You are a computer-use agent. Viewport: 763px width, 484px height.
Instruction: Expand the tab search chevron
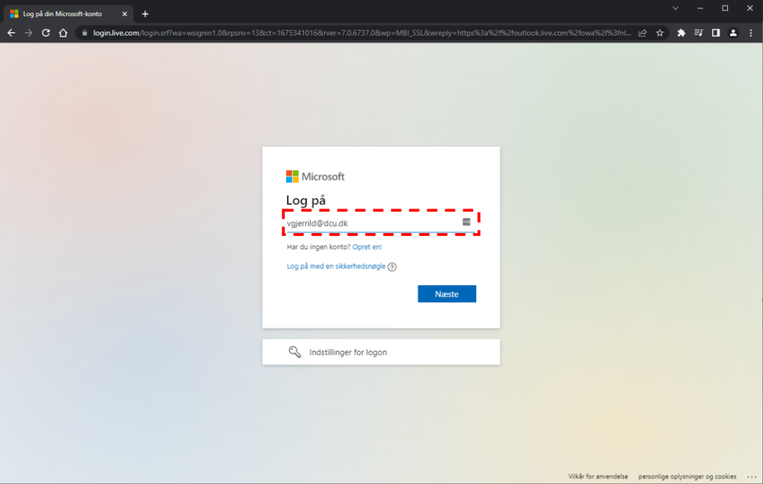(x=675, y=8)
